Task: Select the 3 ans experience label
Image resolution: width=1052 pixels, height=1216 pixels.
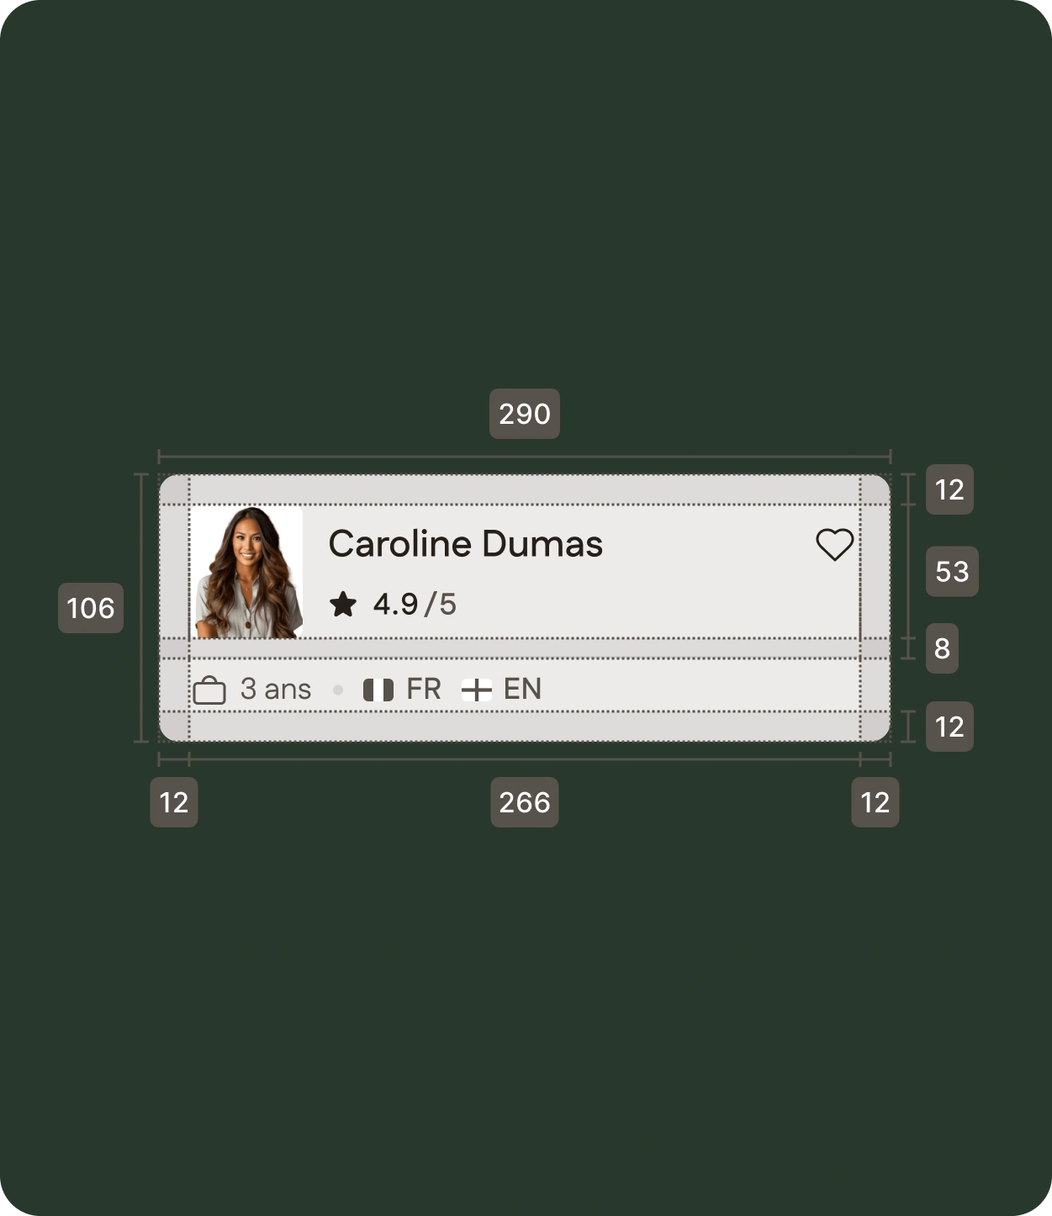Action: 276,690
